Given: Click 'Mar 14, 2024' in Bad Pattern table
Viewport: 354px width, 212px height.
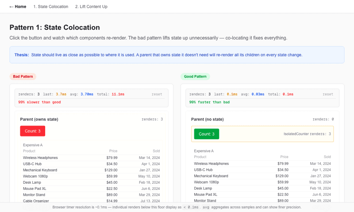Looking at the screenshot, I should click(x=149, y=158).
